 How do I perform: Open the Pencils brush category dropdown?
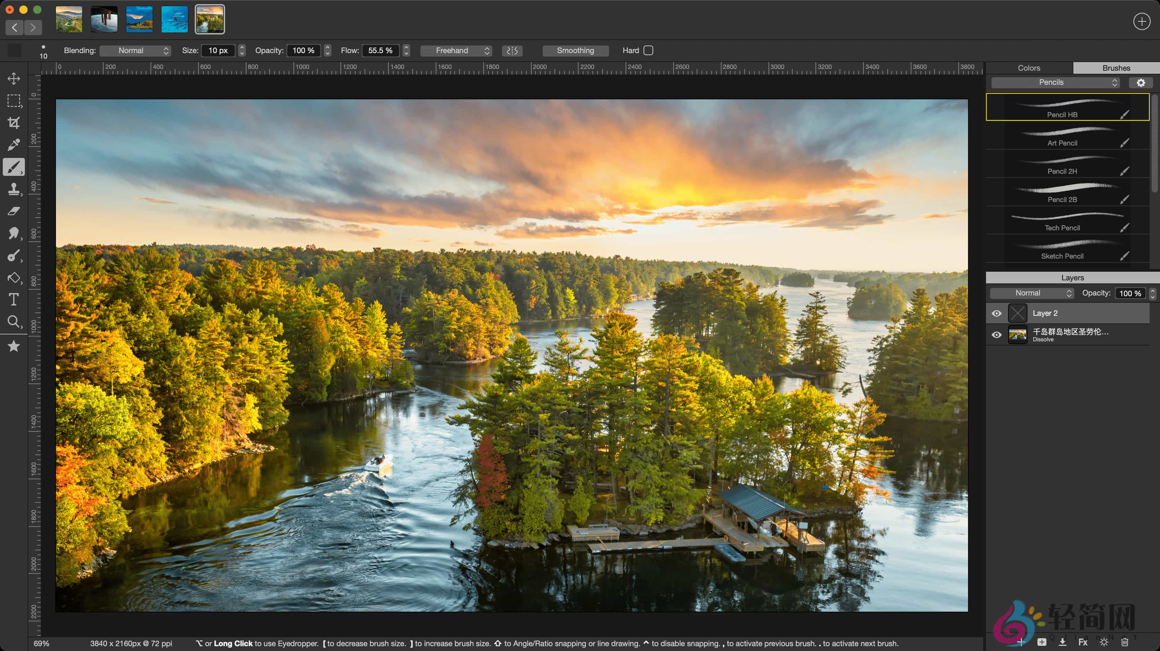tap(1055, 82)
